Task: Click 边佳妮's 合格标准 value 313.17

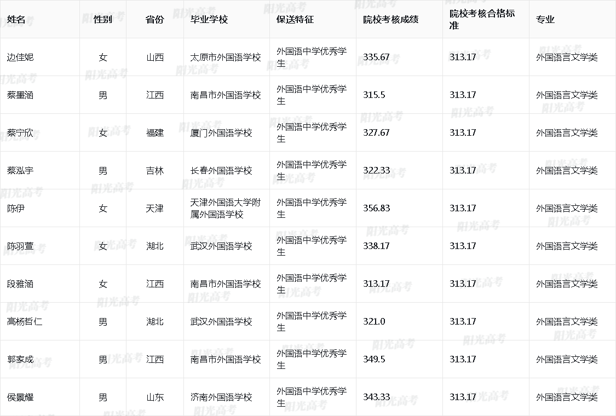Action: tap(463, 57)
